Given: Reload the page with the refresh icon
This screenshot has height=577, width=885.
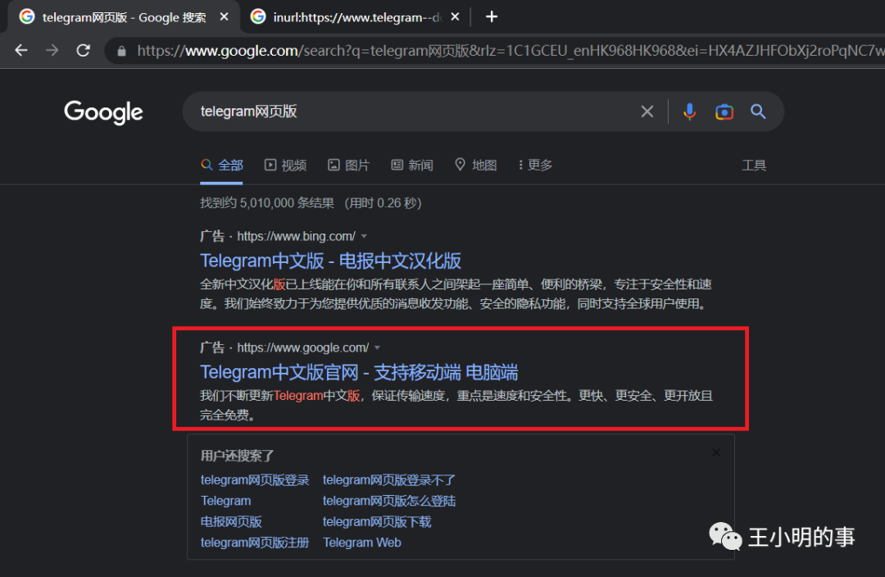Looking at the screenshot, I should [84, 50].
